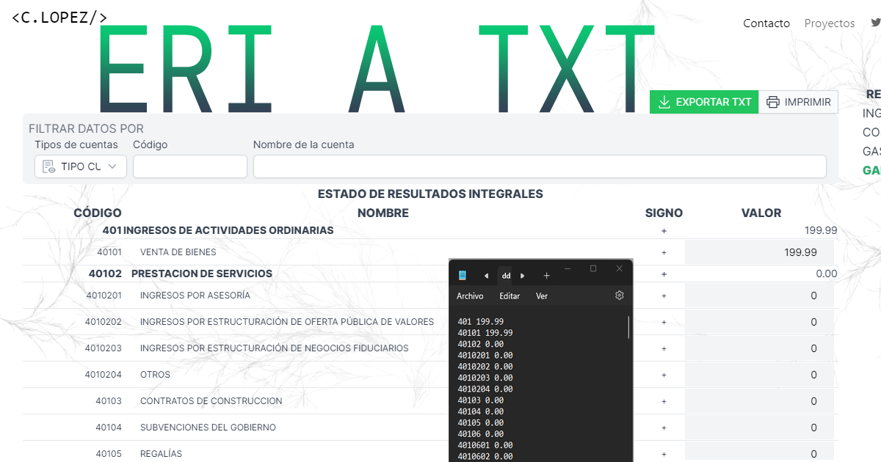Select Contacto in the top navigation

pyautogui.click(x=766, y=23)
